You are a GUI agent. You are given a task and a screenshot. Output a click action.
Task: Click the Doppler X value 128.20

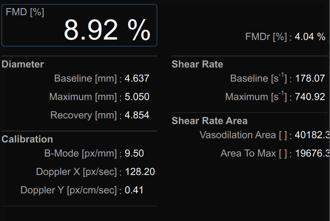139,172
